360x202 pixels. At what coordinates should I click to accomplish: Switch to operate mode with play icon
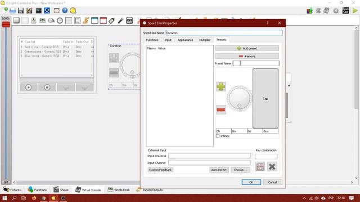[x=355, y=11]
